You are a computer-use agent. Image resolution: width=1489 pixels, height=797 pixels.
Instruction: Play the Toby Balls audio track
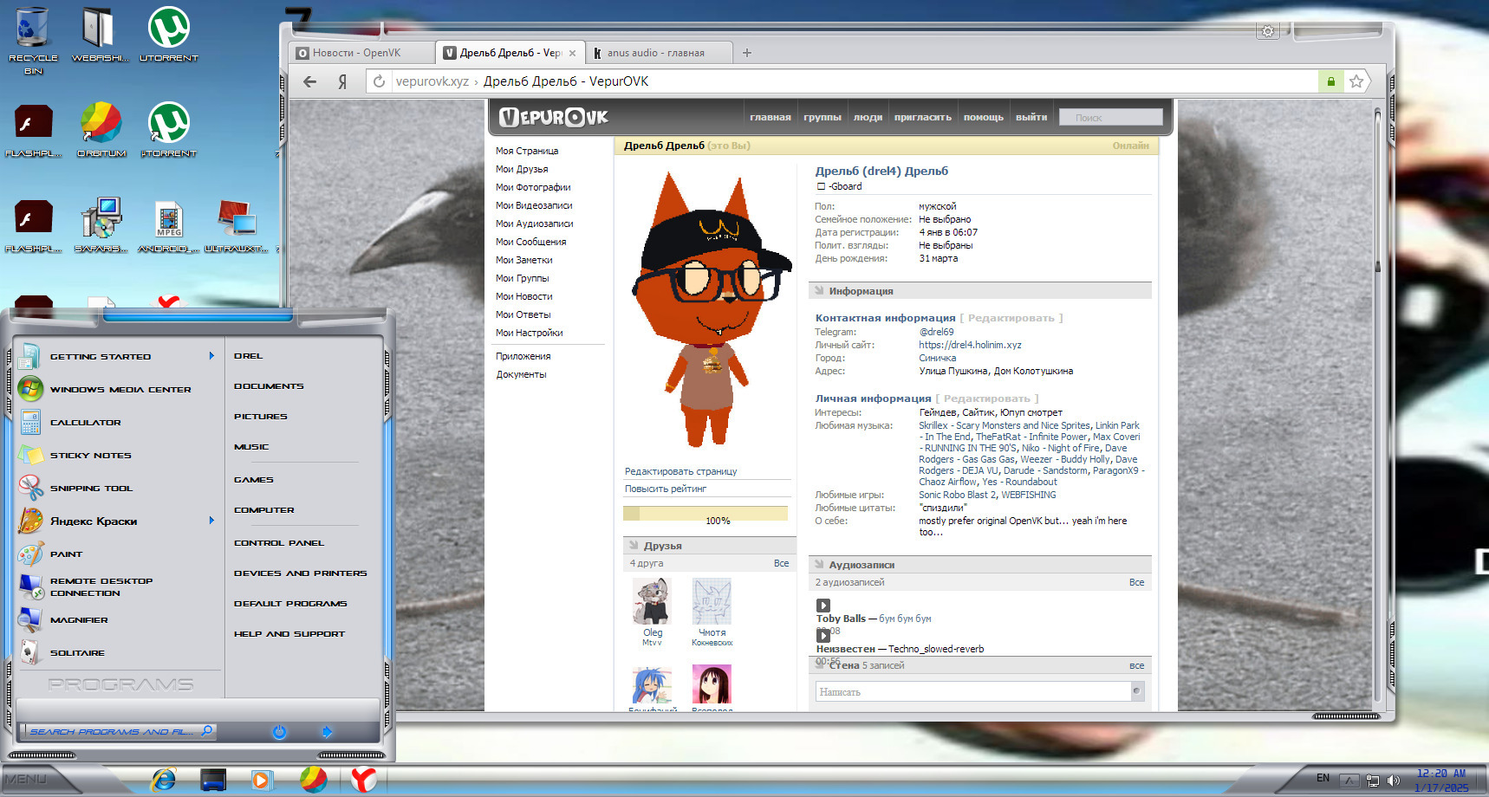point(823,606)
